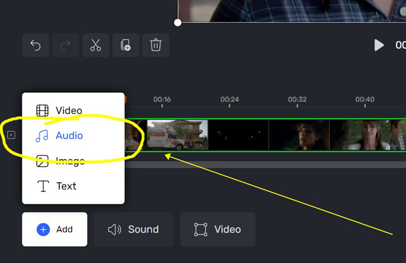Jump to the 00:24 timeline marker
The width and height of the screenshot is (406, 263).
(x=230, y=100)
